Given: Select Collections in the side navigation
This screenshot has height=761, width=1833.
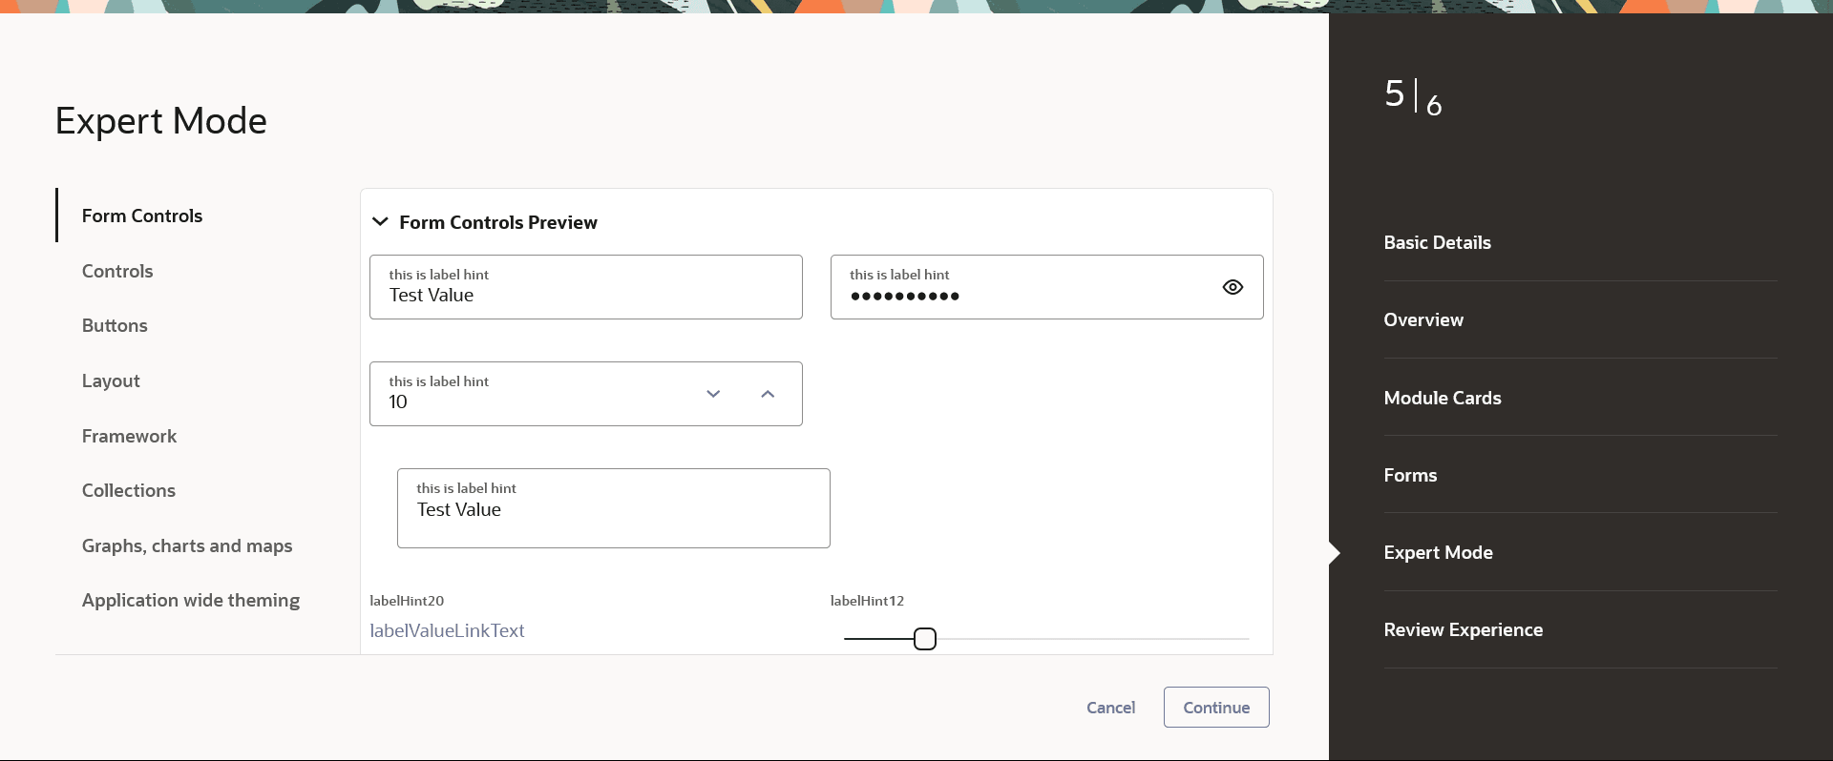Looking at the screenshot, I should coord(129,490).
